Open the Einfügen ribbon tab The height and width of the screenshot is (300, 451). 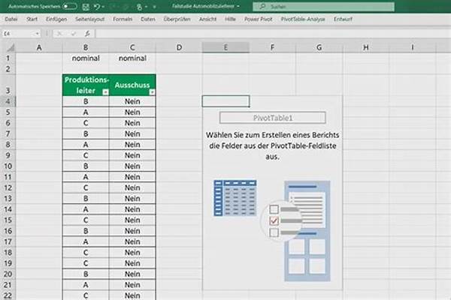(x=56, y=19)
